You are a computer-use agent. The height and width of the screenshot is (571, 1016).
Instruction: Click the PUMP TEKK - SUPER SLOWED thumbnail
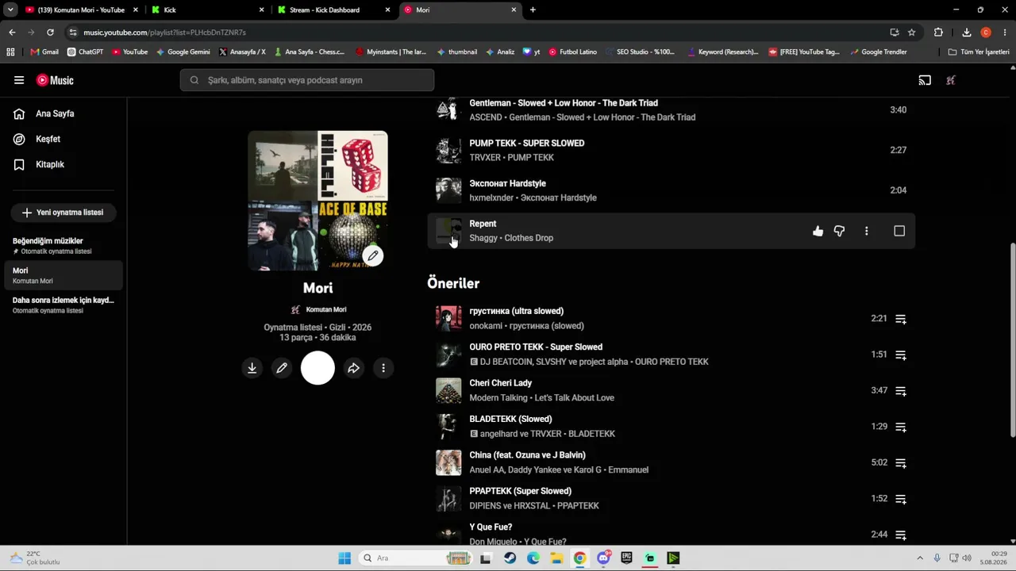[448, 150]
